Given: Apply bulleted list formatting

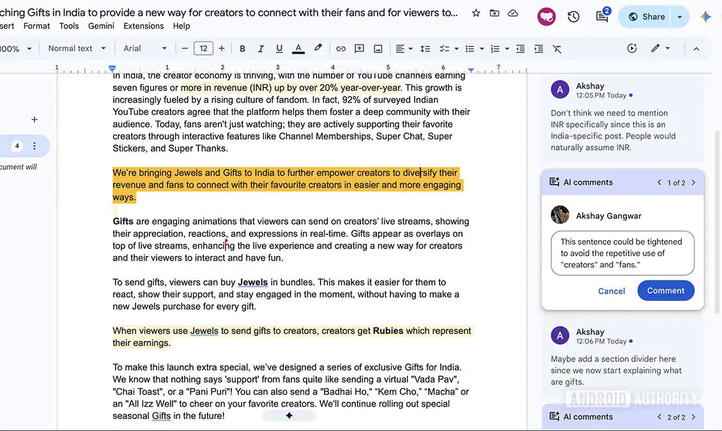Looking at the screenshot, I should click(x=470, y=49).
